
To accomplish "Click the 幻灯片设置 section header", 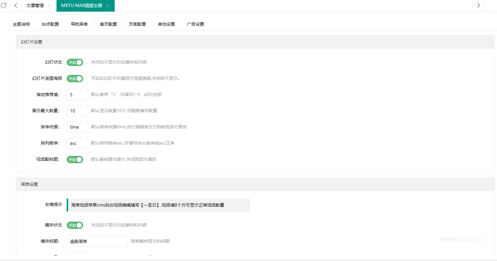I will (x=255, y=42).
